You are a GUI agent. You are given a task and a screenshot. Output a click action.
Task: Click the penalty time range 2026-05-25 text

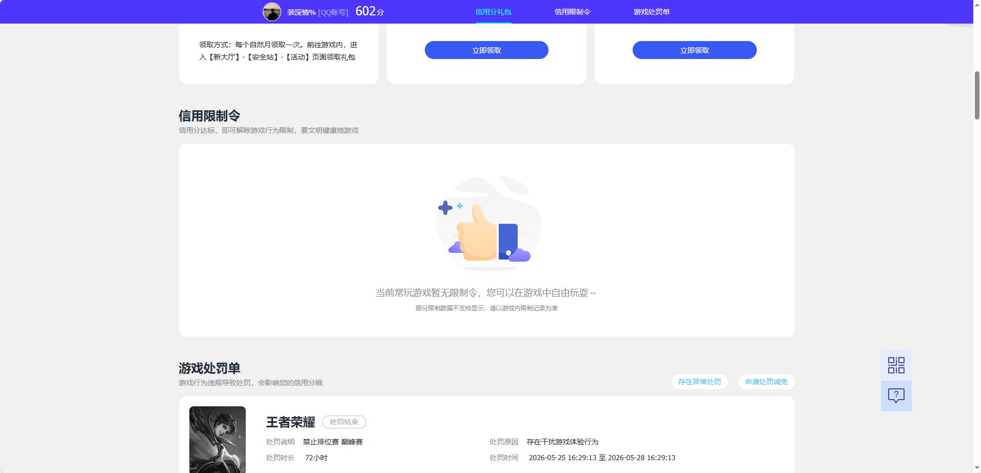[602, 458]
